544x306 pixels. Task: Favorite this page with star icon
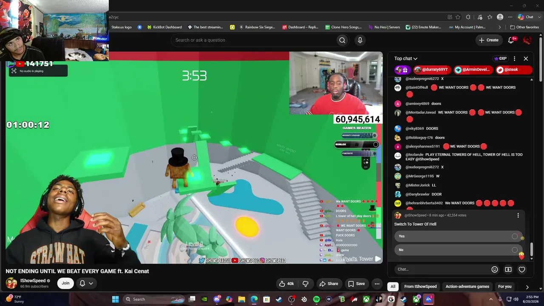458,17
